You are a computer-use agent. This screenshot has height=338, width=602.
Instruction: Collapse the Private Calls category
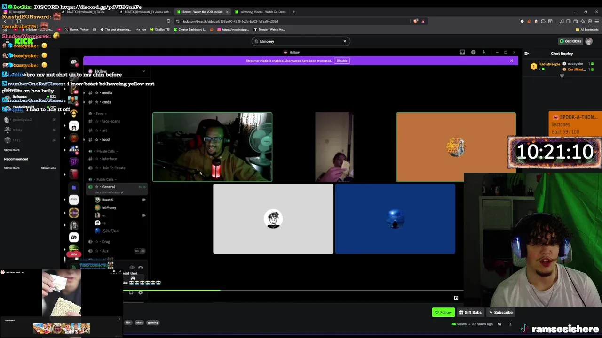coord(105,151)
